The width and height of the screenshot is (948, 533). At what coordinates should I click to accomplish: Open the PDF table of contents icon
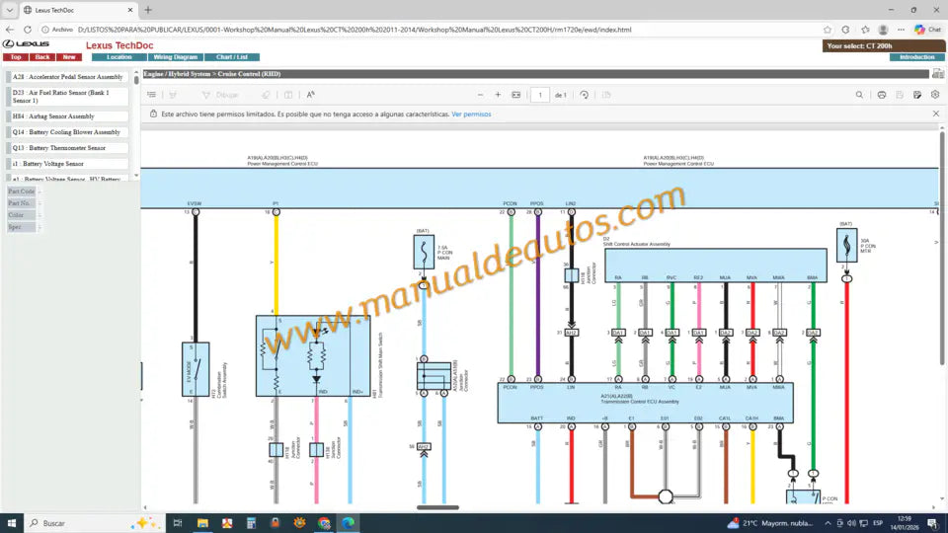pos(152,95)
